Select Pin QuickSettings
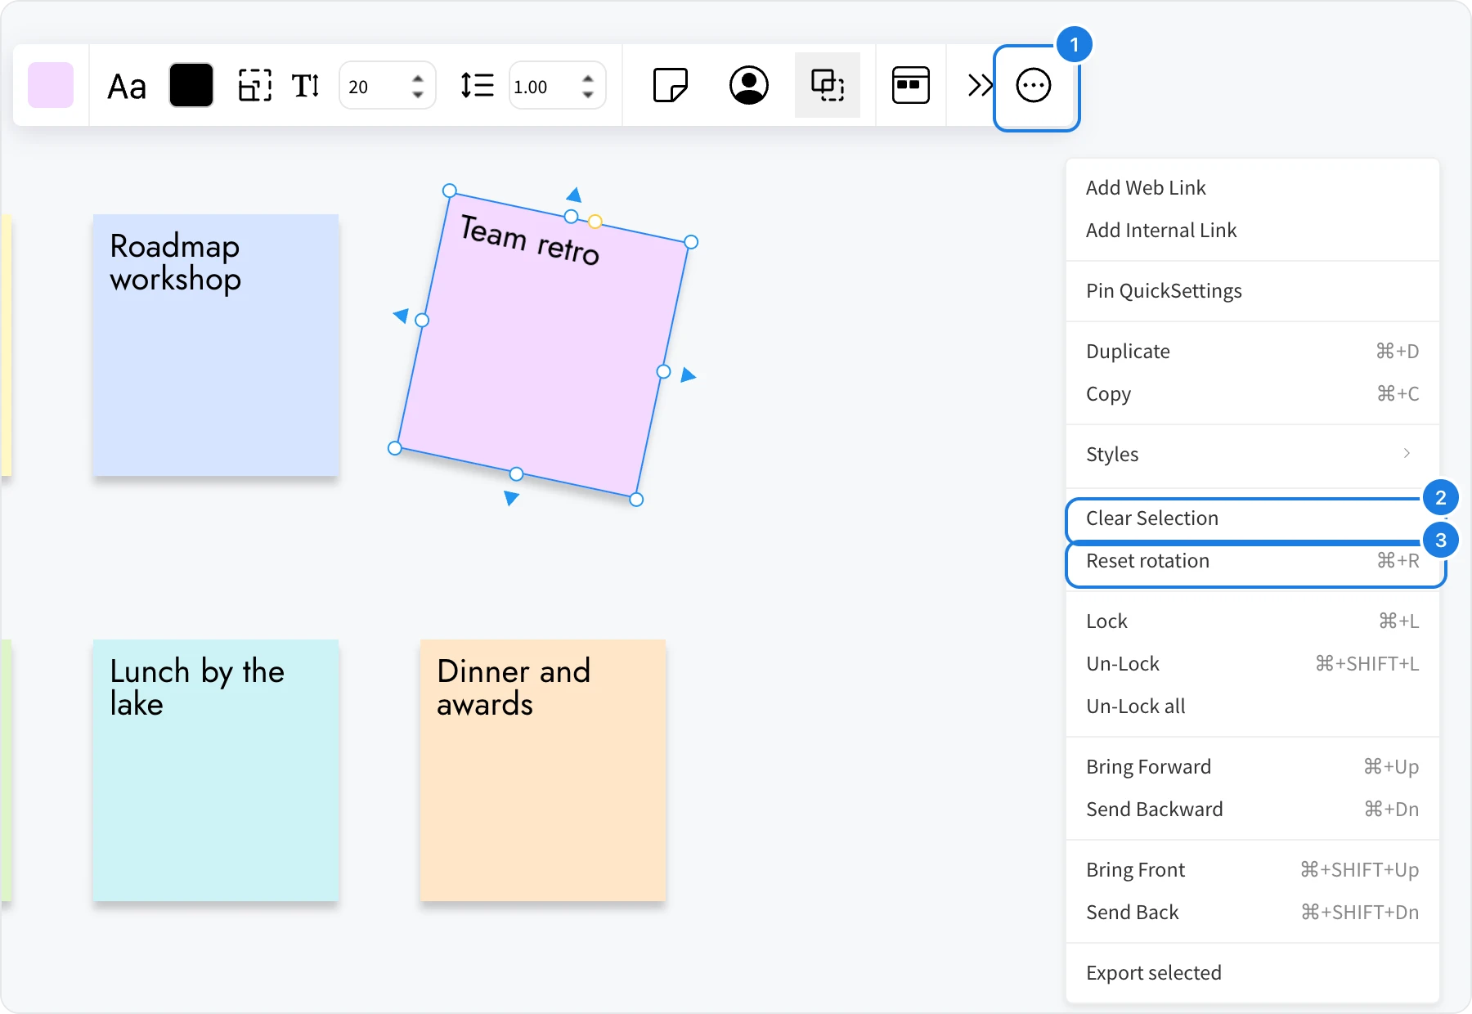Screen dimensions: 1472x1014 point(1253,291)
